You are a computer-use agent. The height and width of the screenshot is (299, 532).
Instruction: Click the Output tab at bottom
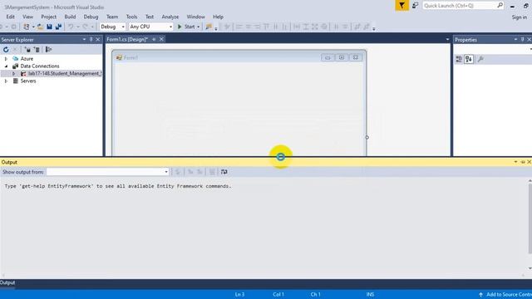point(7,282)
